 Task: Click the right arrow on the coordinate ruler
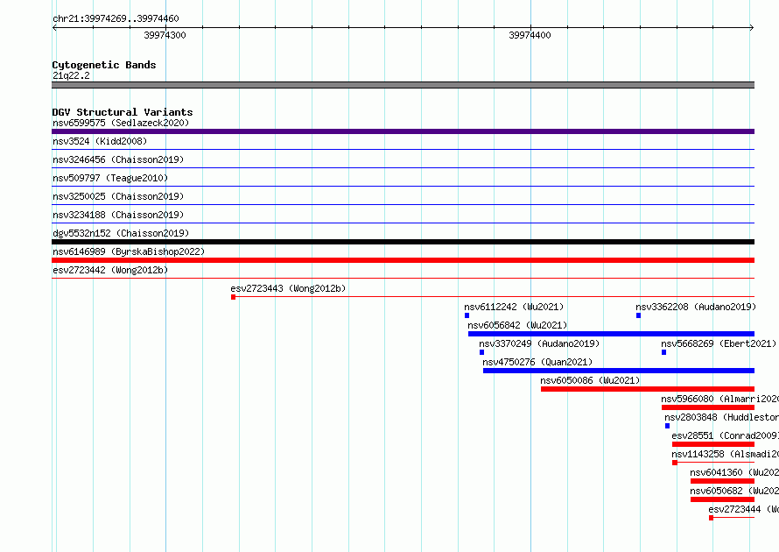pos(752,27)
